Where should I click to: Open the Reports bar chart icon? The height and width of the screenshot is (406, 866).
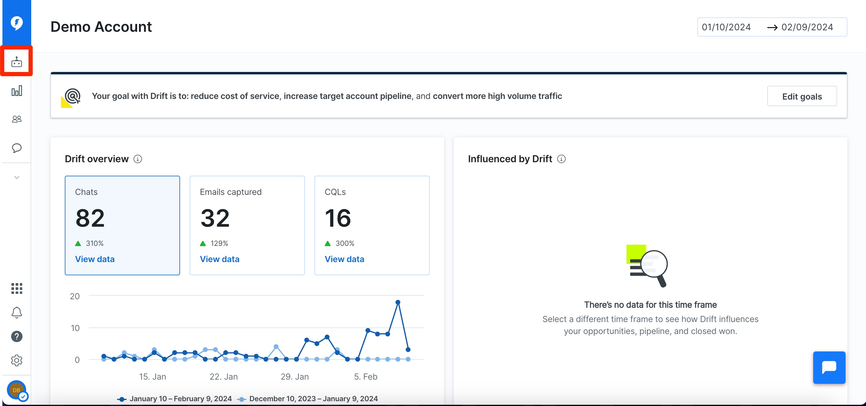17,91
